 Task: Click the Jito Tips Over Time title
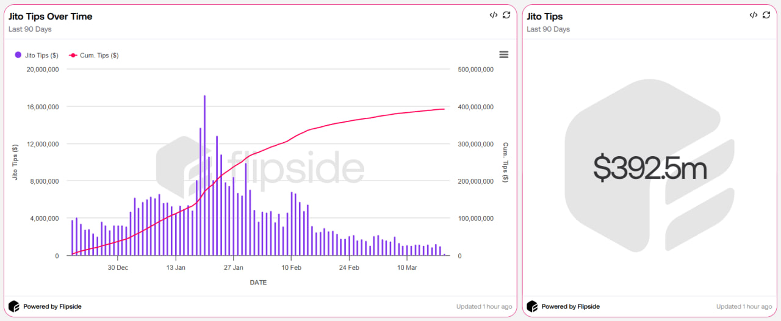tap(51, 16)
